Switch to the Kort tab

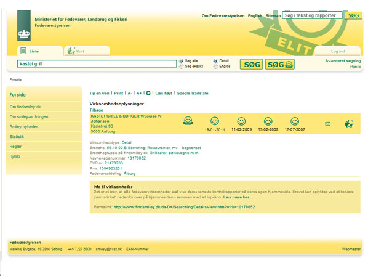coord(87,51)
